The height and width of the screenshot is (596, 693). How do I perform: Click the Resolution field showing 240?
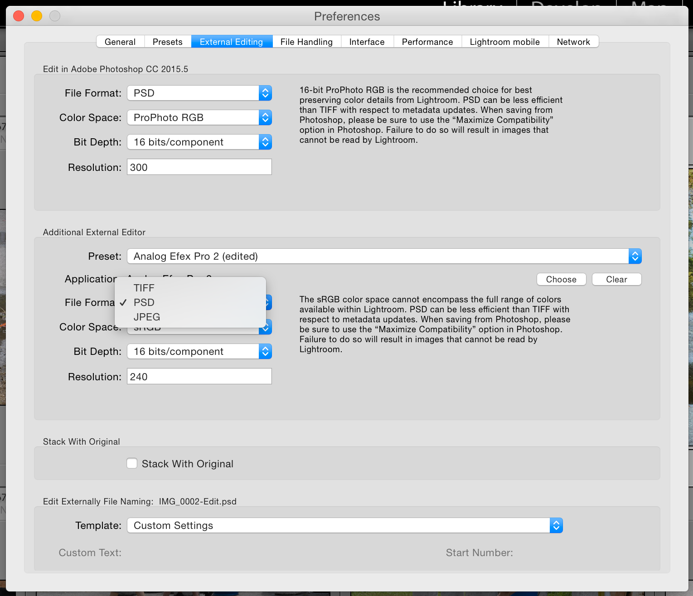click(199, 376)
